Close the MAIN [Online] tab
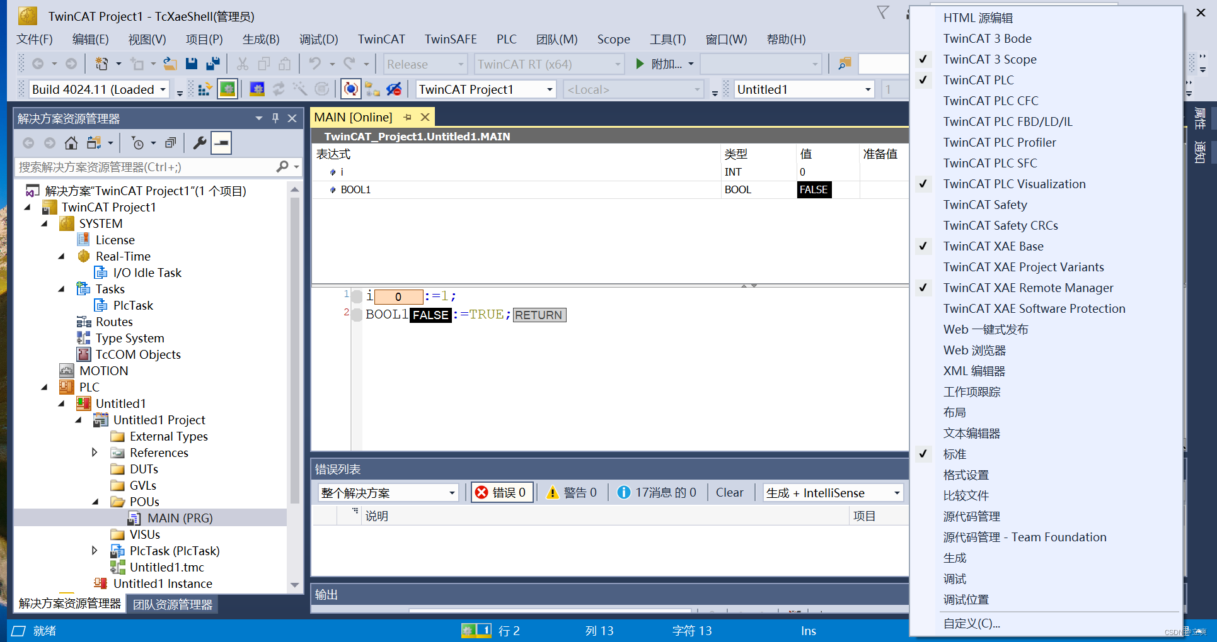 (x=425, y=117)
